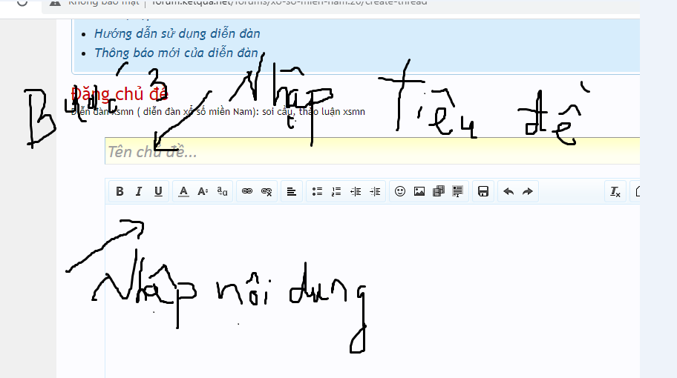Viewport: 677px width, 378px height.
Task: Open the font family dropdown
Action: pos(222,192)
